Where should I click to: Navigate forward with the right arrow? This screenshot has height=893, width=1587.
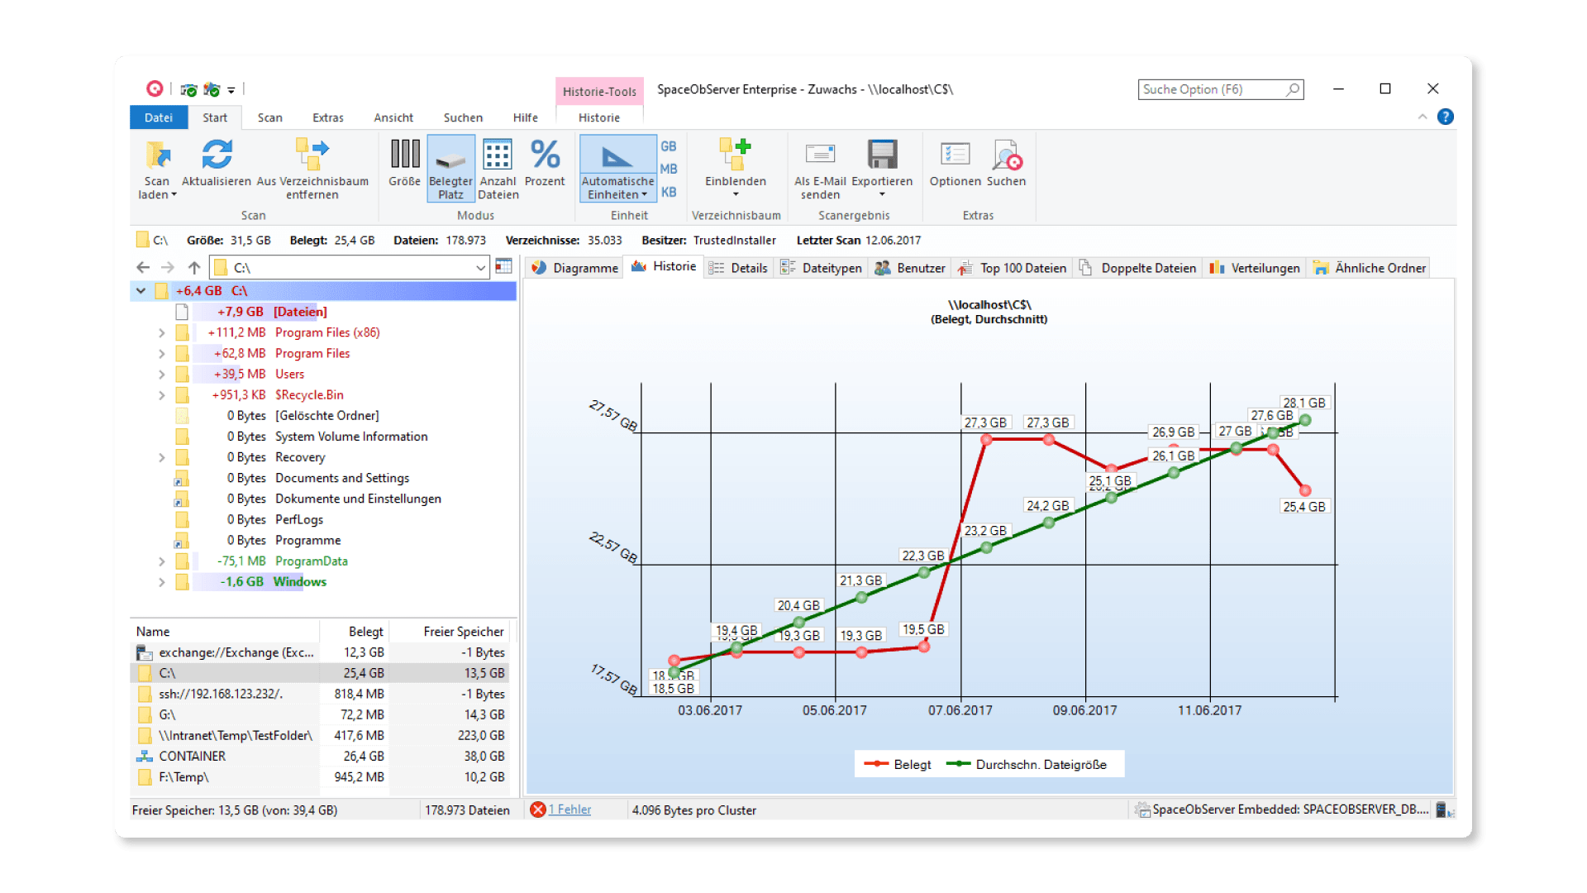coord(168,268)
